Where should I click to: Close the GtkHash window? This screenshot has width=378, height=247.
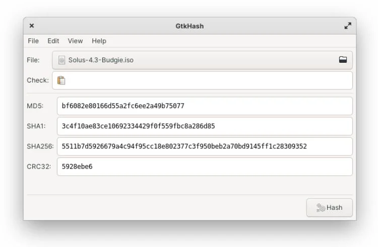[x=32, y=26]
